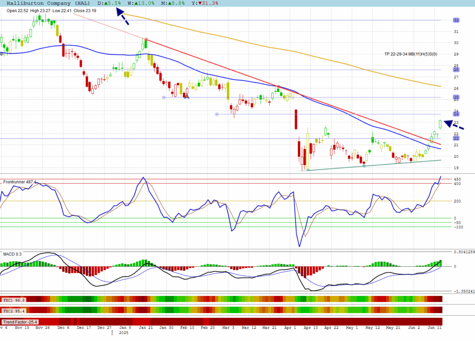Click the Open 22.52 price readout
The image size is (475, 341).
[x=17, y=11]
